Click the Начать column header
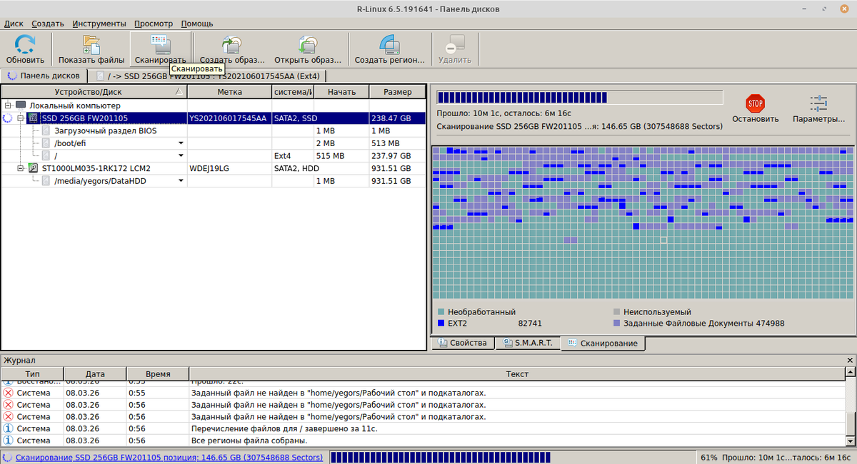This screenshot has height=464, width=857. point(342,92)
